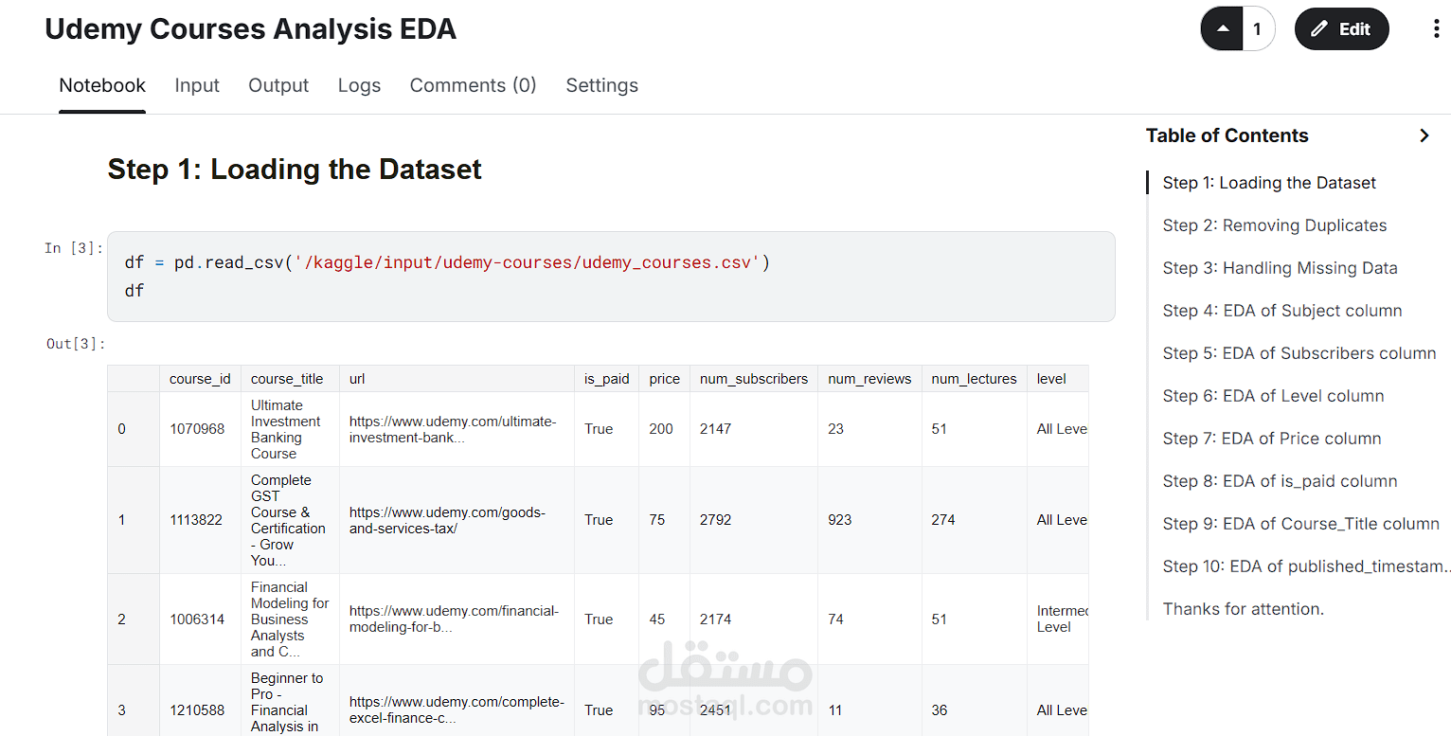Screen dimensions: 1451x736
Task: Click the subscribers value 2174
Action: [716, 619]
